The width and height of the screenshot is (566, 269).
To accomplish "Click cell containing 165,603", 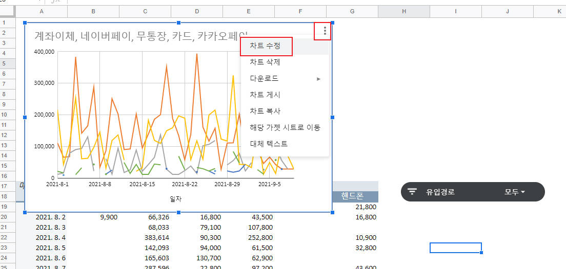I will [145, 258].
